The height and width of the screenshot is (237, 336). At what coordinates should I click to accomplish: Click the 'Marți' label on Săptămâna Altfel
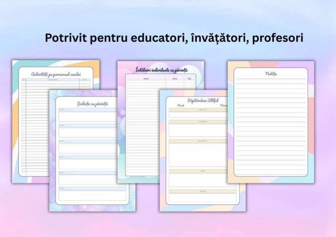(181, 106)
